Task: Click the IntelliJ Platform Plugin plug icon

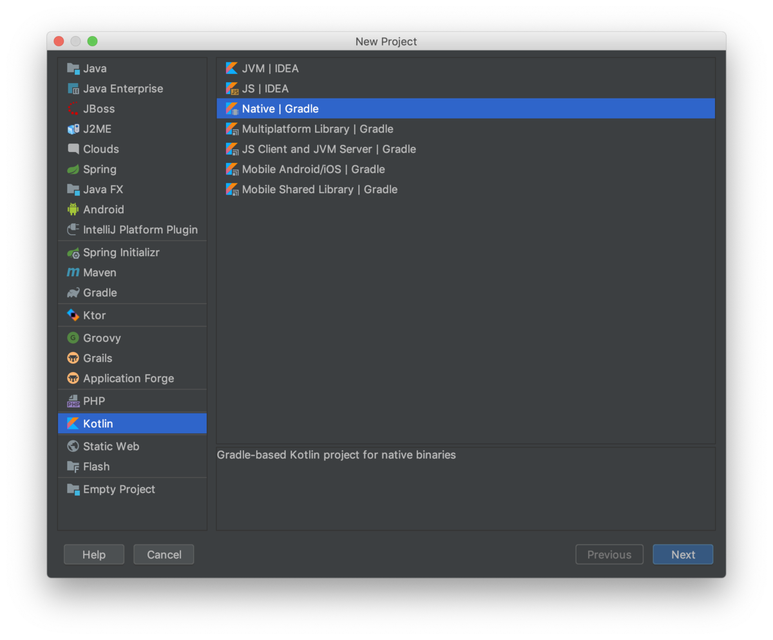Action: pos(73,230)
